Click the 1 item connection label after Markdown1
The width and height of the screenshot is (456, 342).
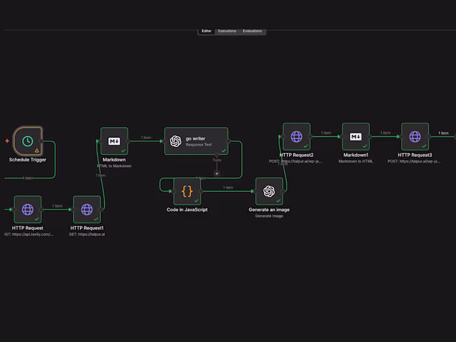[x=385, y=133]
